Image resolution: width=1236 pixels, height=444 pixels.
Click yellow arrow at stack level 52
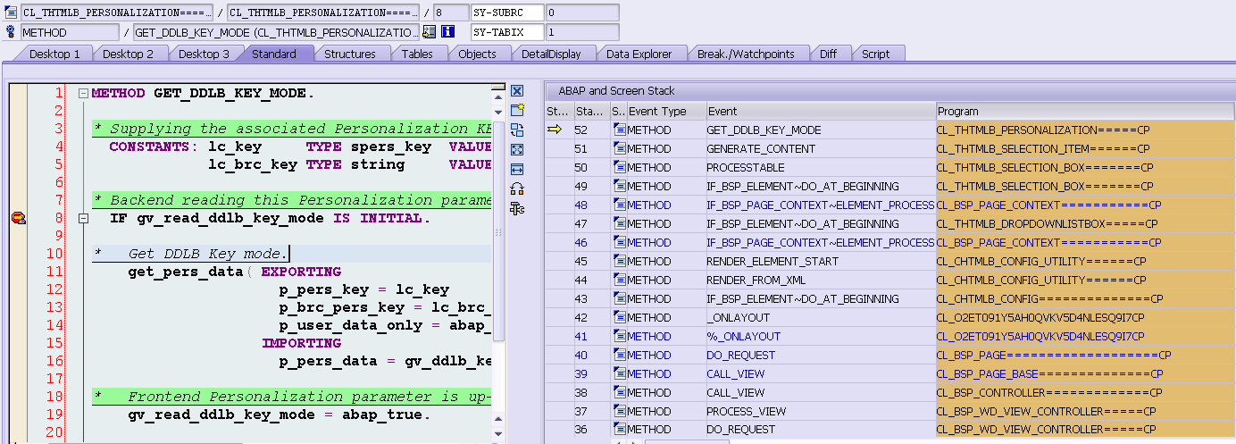[x=555, y=130]
